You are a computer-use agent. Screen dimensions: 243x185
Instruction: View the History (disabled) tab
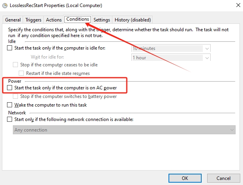133,20
